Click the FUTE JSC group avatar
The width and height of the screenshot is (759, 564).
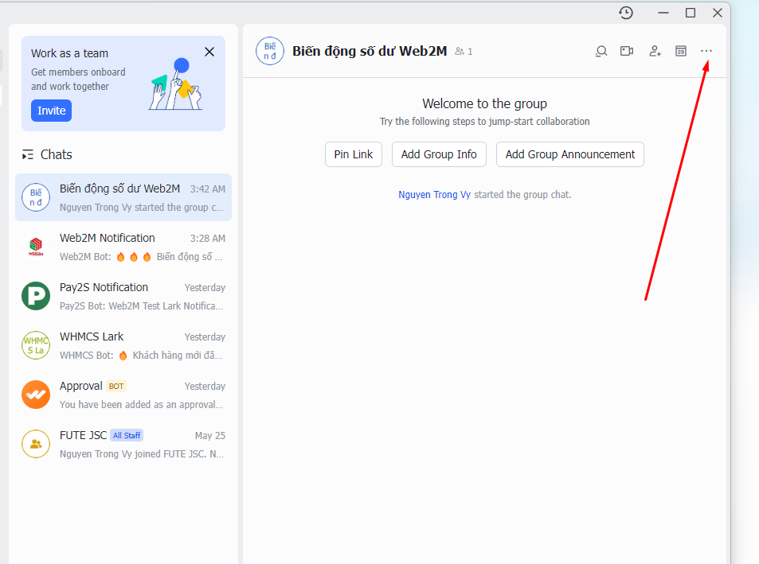tap(36, 444)
